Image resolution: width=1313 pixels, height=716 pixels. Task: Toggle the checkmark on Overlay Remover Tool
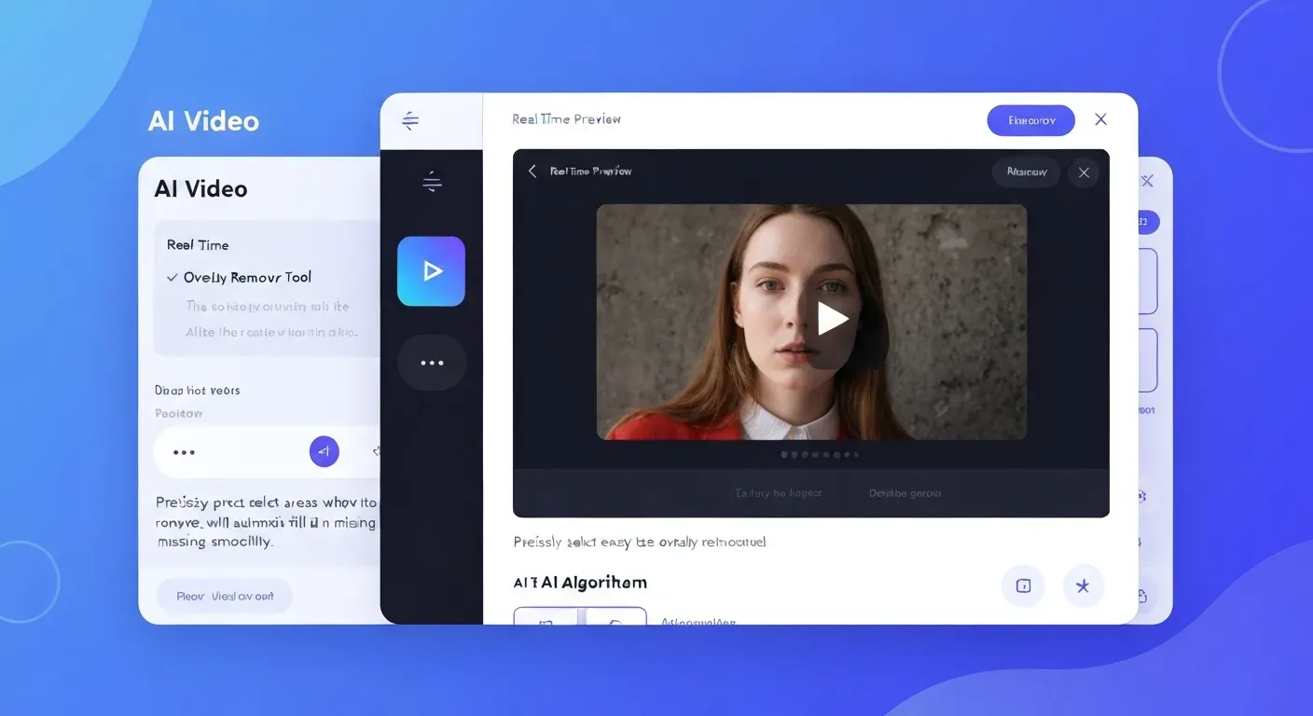pyautogui.click(x=173, y=277)
